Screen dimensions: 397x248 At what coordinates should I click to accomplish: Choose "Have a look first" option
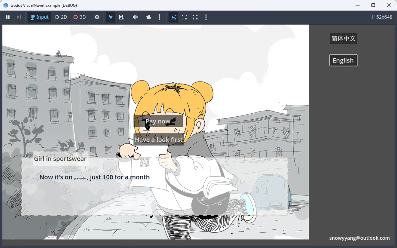coord(159,140)
